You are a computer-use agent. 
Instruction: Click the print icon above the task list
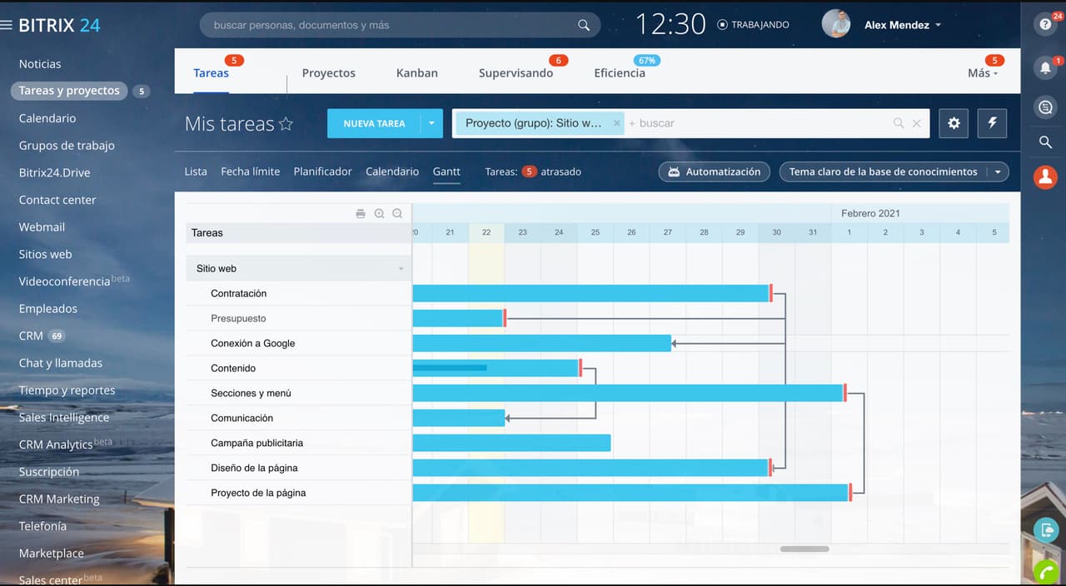click(x=361, y=214)
